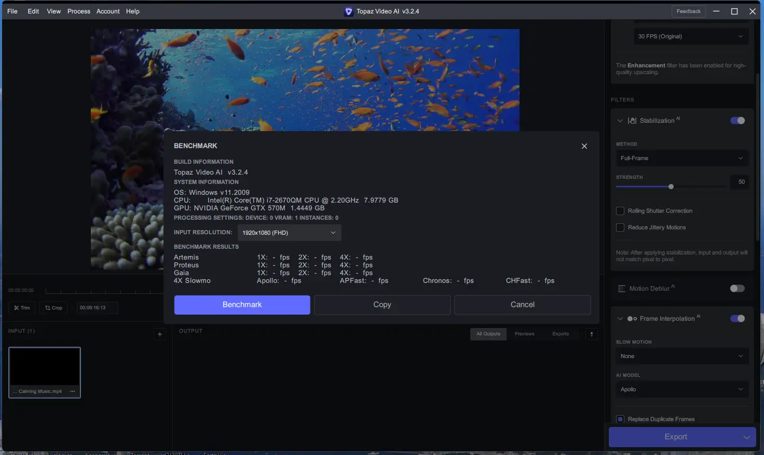Viewport: 764px width, 455px height.
Task: Copy the benchmark results
Action: click(x=382, y=305)
